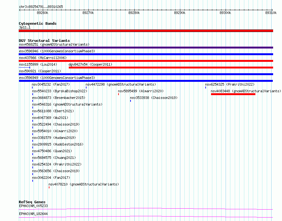Screen dimensions: 282x221
Task: Select variant nsv4546316 gnomAD label
Action: [67, 104]
